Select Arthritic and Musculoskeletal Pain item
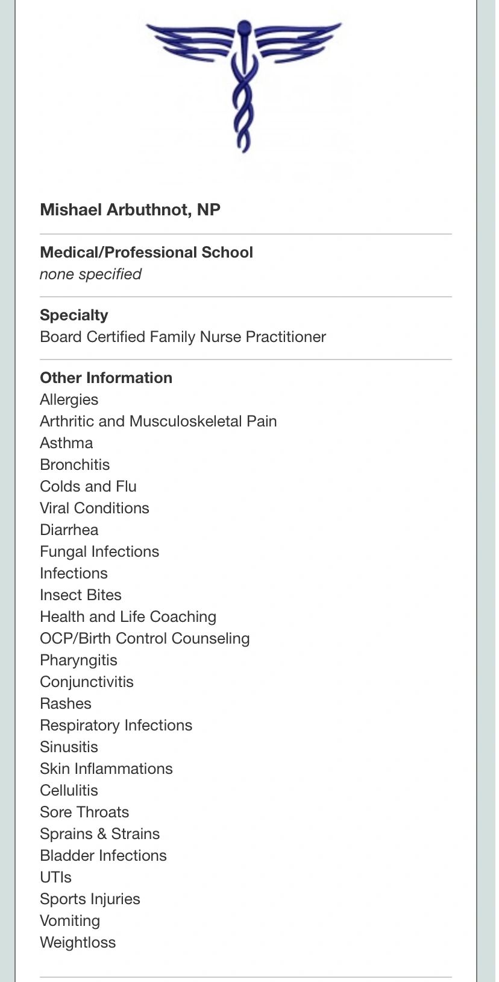 point(158,421)
